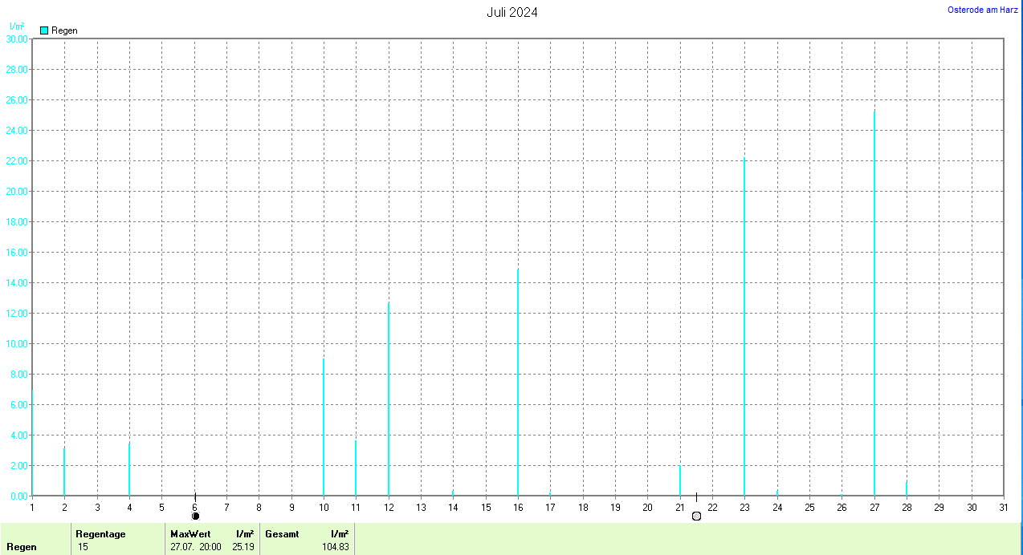Image resolution: width=1023 pixels, height=555 pixels.
Task: Click the rain bar on day 12
Action: click(389, 401)
